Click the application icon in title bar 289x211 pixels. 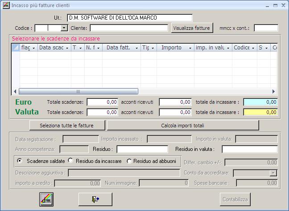click(x=6, y=5)
